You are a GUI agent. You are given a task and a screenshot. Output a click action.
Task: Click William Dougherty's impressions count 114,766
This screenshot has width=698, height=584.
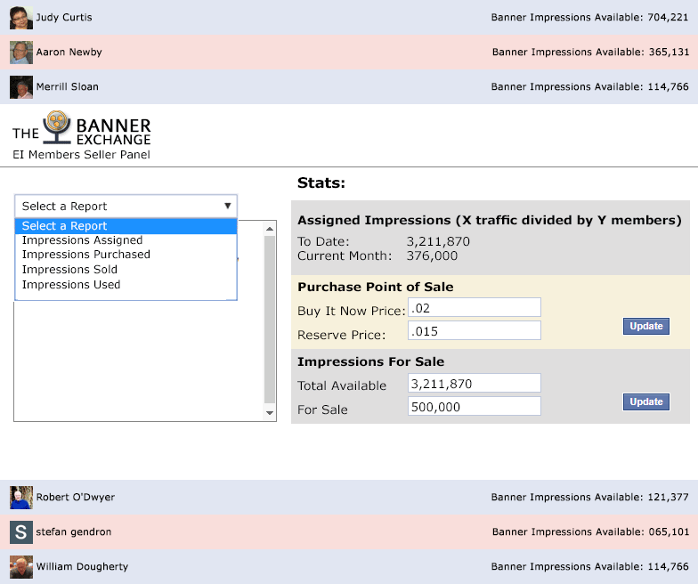click(x=668, y=566)
